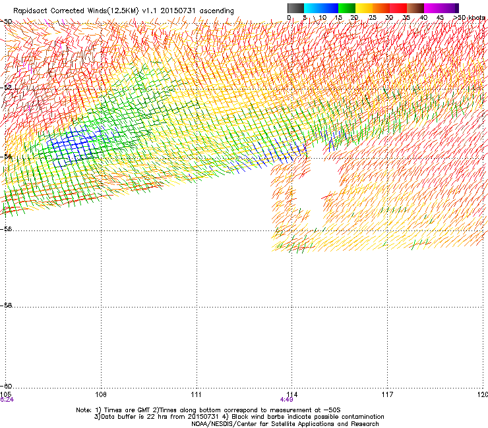This screenshot has height=428, width=488.
Task: Select the legend label '45'
Action: click(x=440, y=17)
